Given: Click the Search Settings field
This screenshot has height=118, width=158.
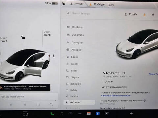Looking at the screenshot, I should pyautogui.click(x=81, y=13).
